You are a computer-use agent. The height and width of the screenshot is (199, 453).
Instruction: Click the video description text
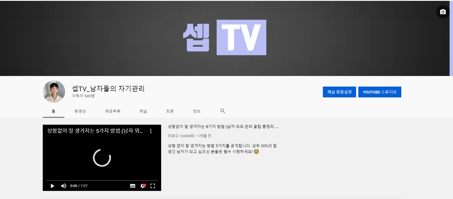(x=222, y=149)
